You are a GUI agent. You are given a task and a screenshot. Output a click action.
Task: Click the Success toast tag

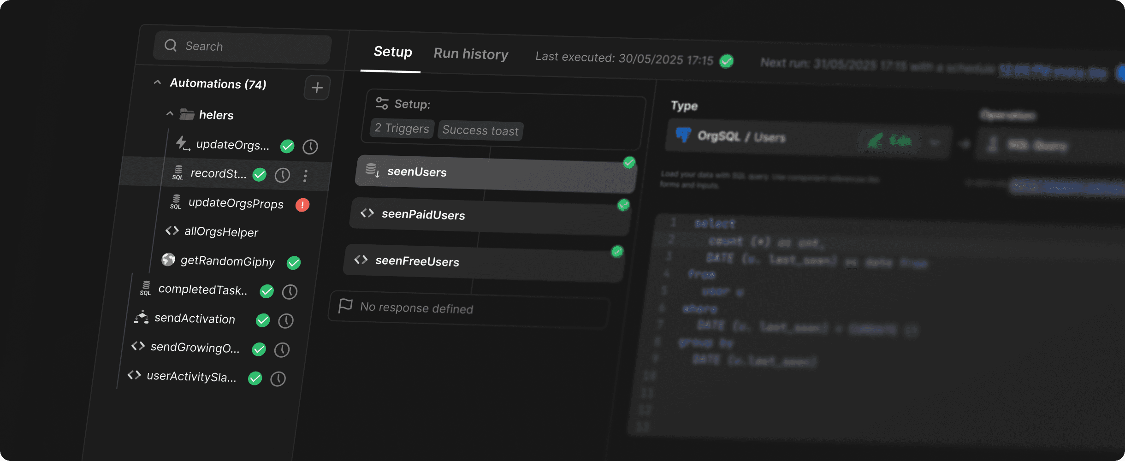[480, 130]
